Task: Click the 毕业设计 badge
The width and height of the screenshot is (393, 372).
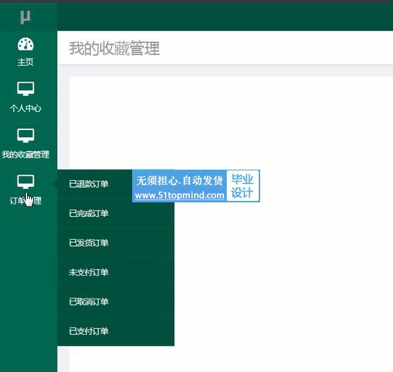Action: coord(242,186)
